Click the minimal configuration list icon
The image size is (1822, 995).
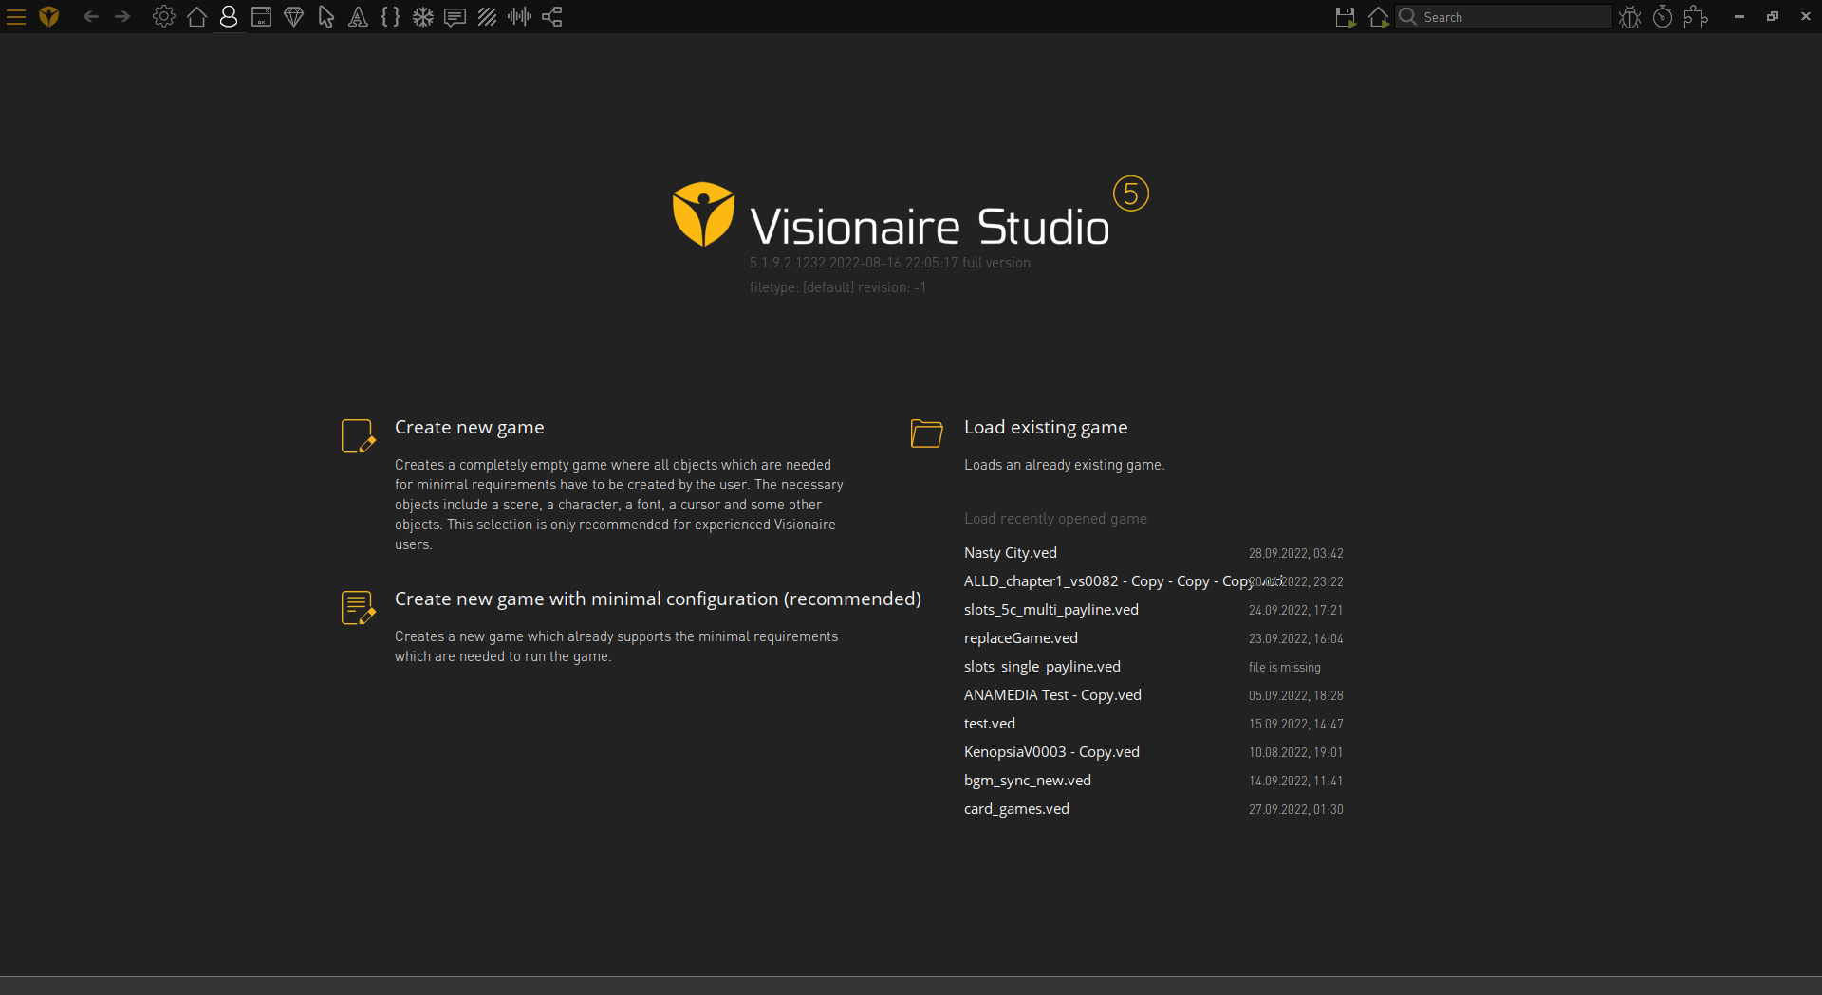tap(358, 608)
